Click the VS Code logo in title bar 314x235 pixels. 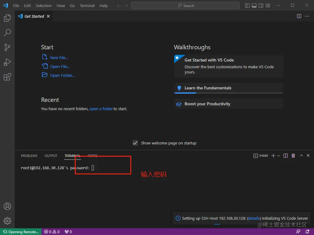(x=6, y=6)
